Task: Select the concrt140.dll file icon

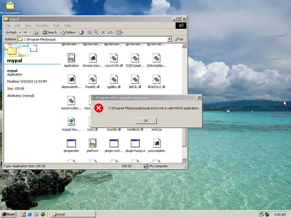Action: tap(114, 58)
